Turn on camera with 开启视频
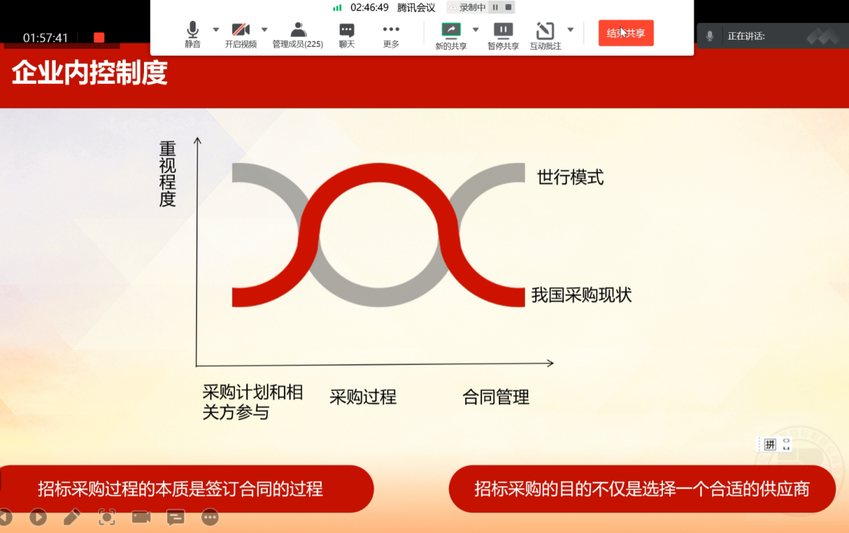This screenshot has width=849, height=533. click(x=240, y=35)
